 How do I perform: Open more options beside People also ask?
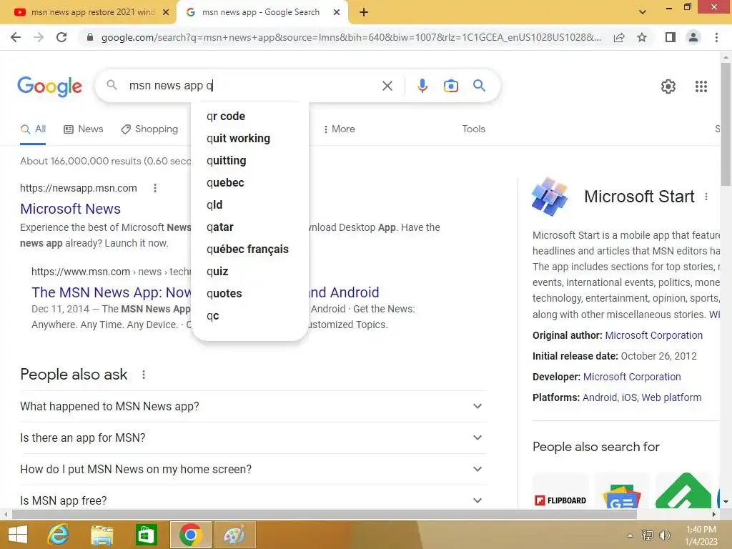144,375
